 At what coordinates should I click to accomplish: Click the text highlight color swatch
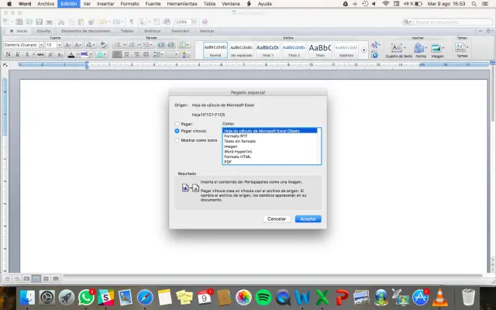coord(84,54)
